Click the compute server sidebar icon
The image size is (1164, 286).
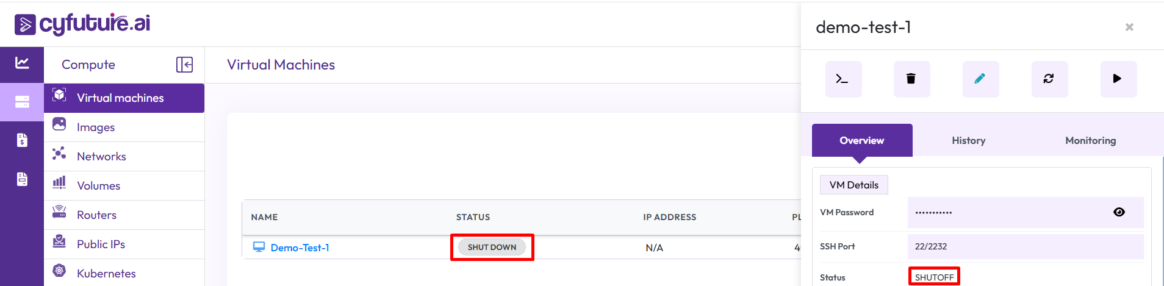[x=22, y=102]
